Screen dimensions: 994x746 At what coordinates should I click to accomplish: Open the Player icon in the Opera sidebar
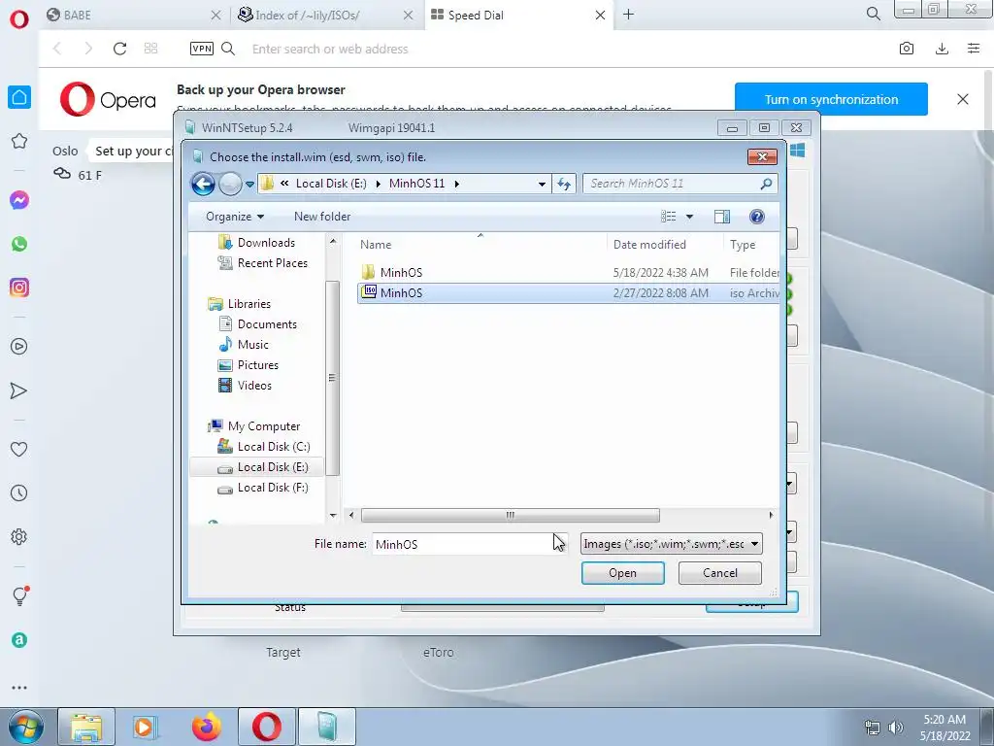pos(19,347)
